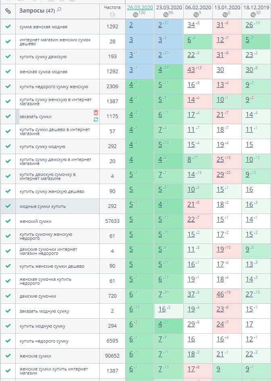Open position 43 for 'женская сумка модная' on 06.02.2020
Screen dimensions: 271x381
191,70
